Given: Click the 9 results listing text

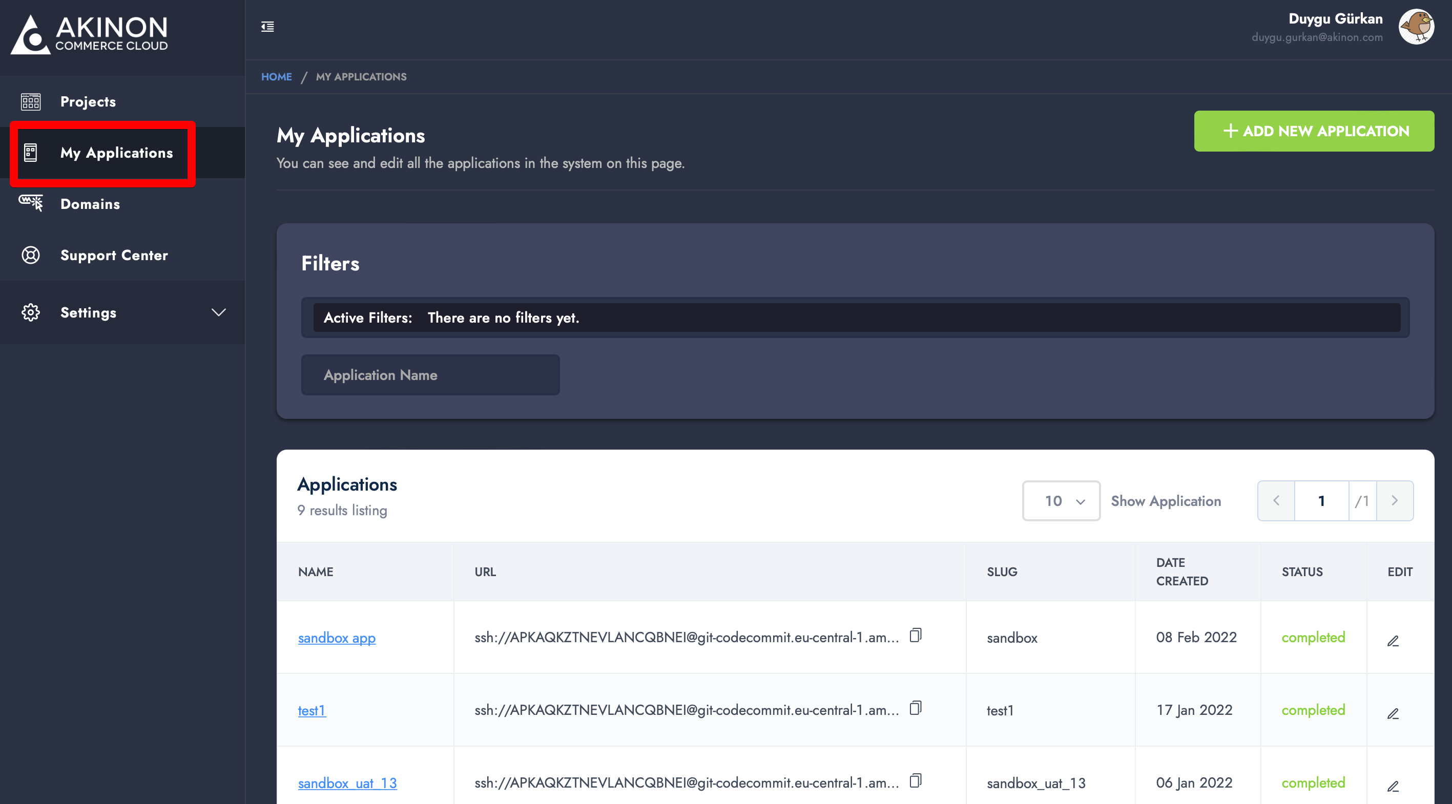Looking at the screenshot, I should 342,511.
